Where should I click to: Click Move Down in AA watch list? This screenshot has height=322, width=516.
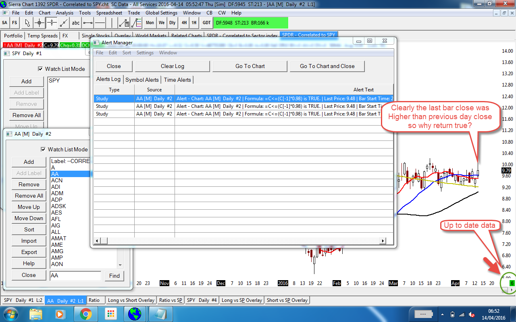29,218
